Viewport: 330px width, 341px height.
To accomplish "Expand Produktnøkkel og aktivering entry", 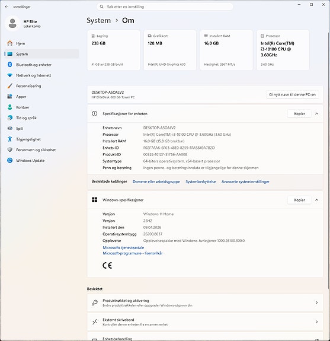I will (x=205, y=302).
